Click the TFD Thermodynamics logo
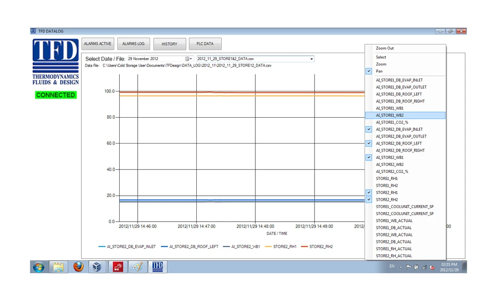The width and height of the screenshot is (497, 301). (55, 62)
